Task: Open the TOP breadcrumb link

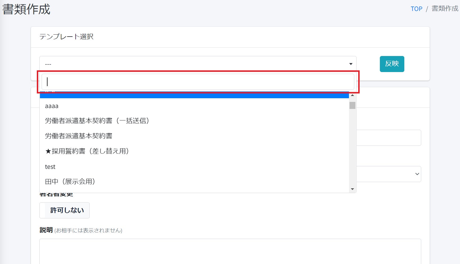Action: click(416, 9)
